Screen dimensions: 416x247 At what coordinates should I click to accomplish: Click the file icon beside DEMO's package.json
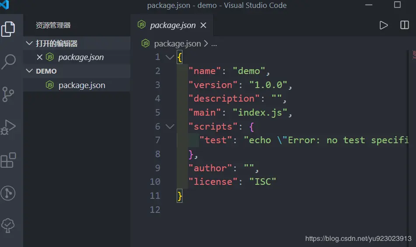(49, 85)
